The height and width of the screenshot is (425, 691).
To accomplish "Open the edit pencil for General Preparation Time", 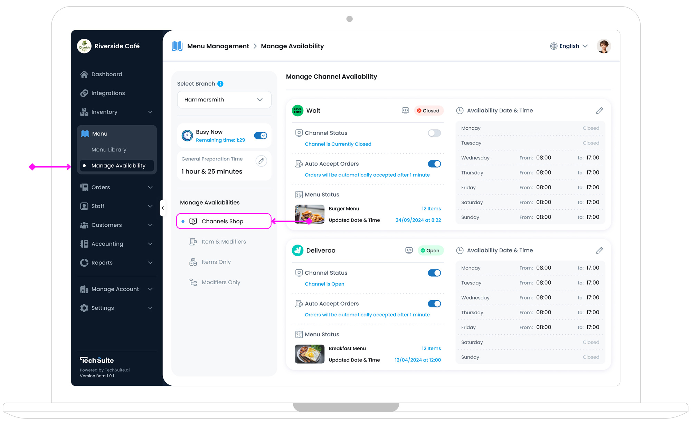I will (262, 161).
